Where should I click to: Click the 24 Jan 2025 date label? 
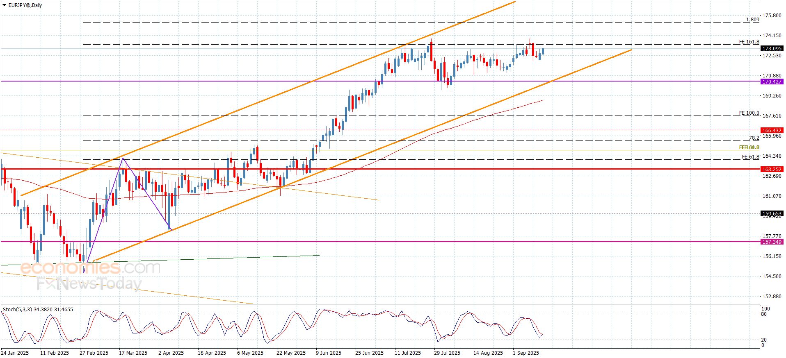[x=15, y=353]
